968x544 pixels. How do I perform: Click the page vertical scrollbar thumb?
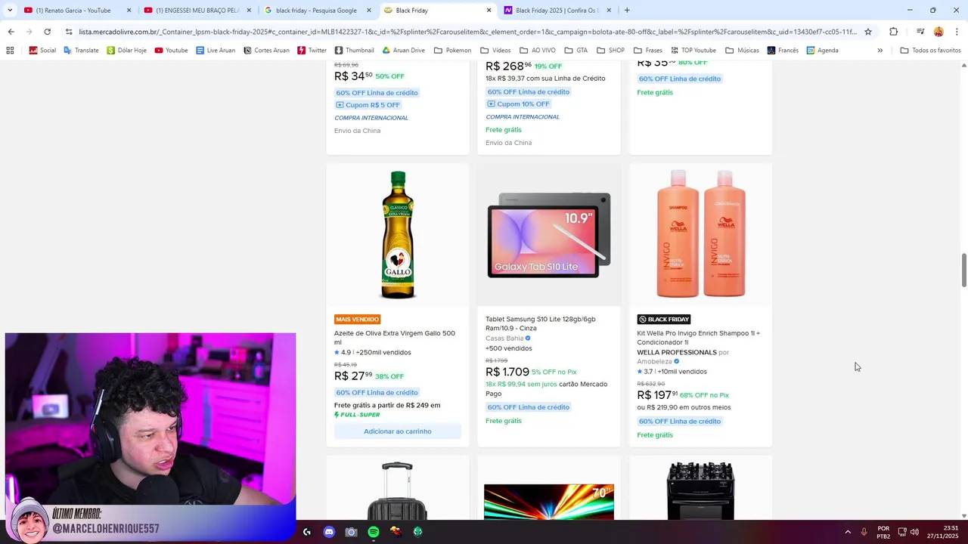pyautogui.click(x=963, y=270)
